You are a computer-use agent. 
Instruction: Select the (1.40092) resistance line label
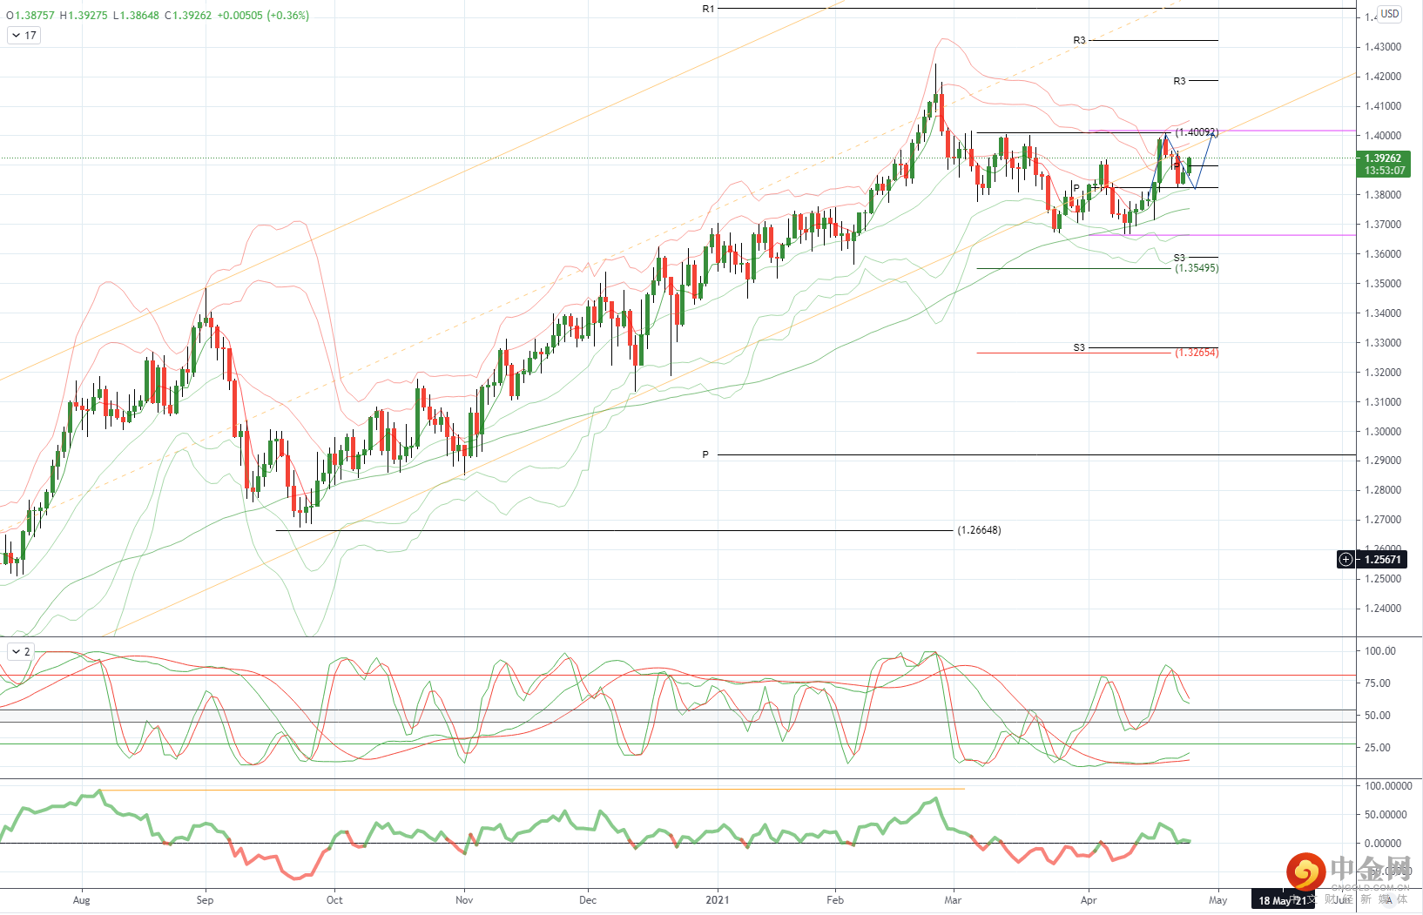1197,132
